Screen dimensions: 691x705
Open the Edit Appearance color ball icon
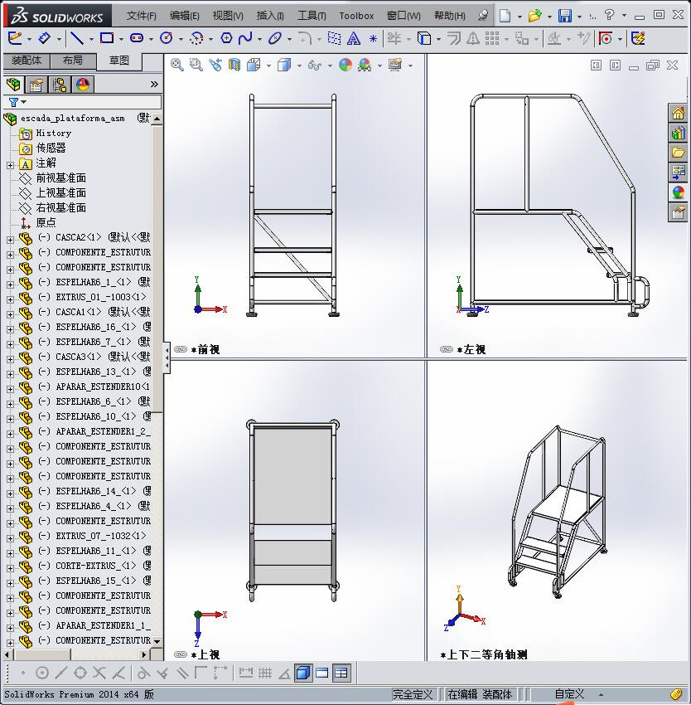coord(345,66)
